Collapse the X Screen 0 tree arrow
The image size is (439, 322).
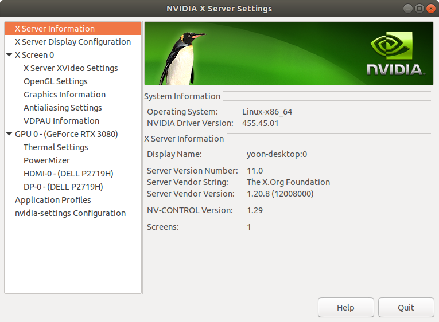[9, 55]
